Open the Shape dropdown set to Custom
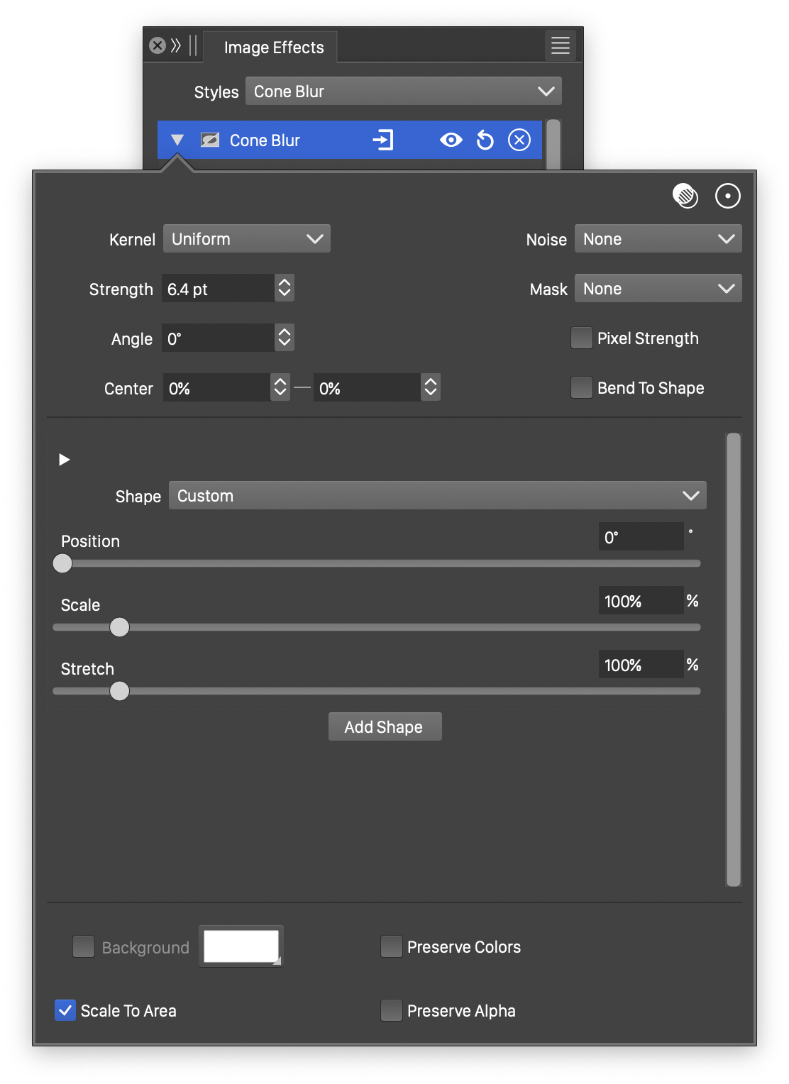 click(x=437, y=496)
